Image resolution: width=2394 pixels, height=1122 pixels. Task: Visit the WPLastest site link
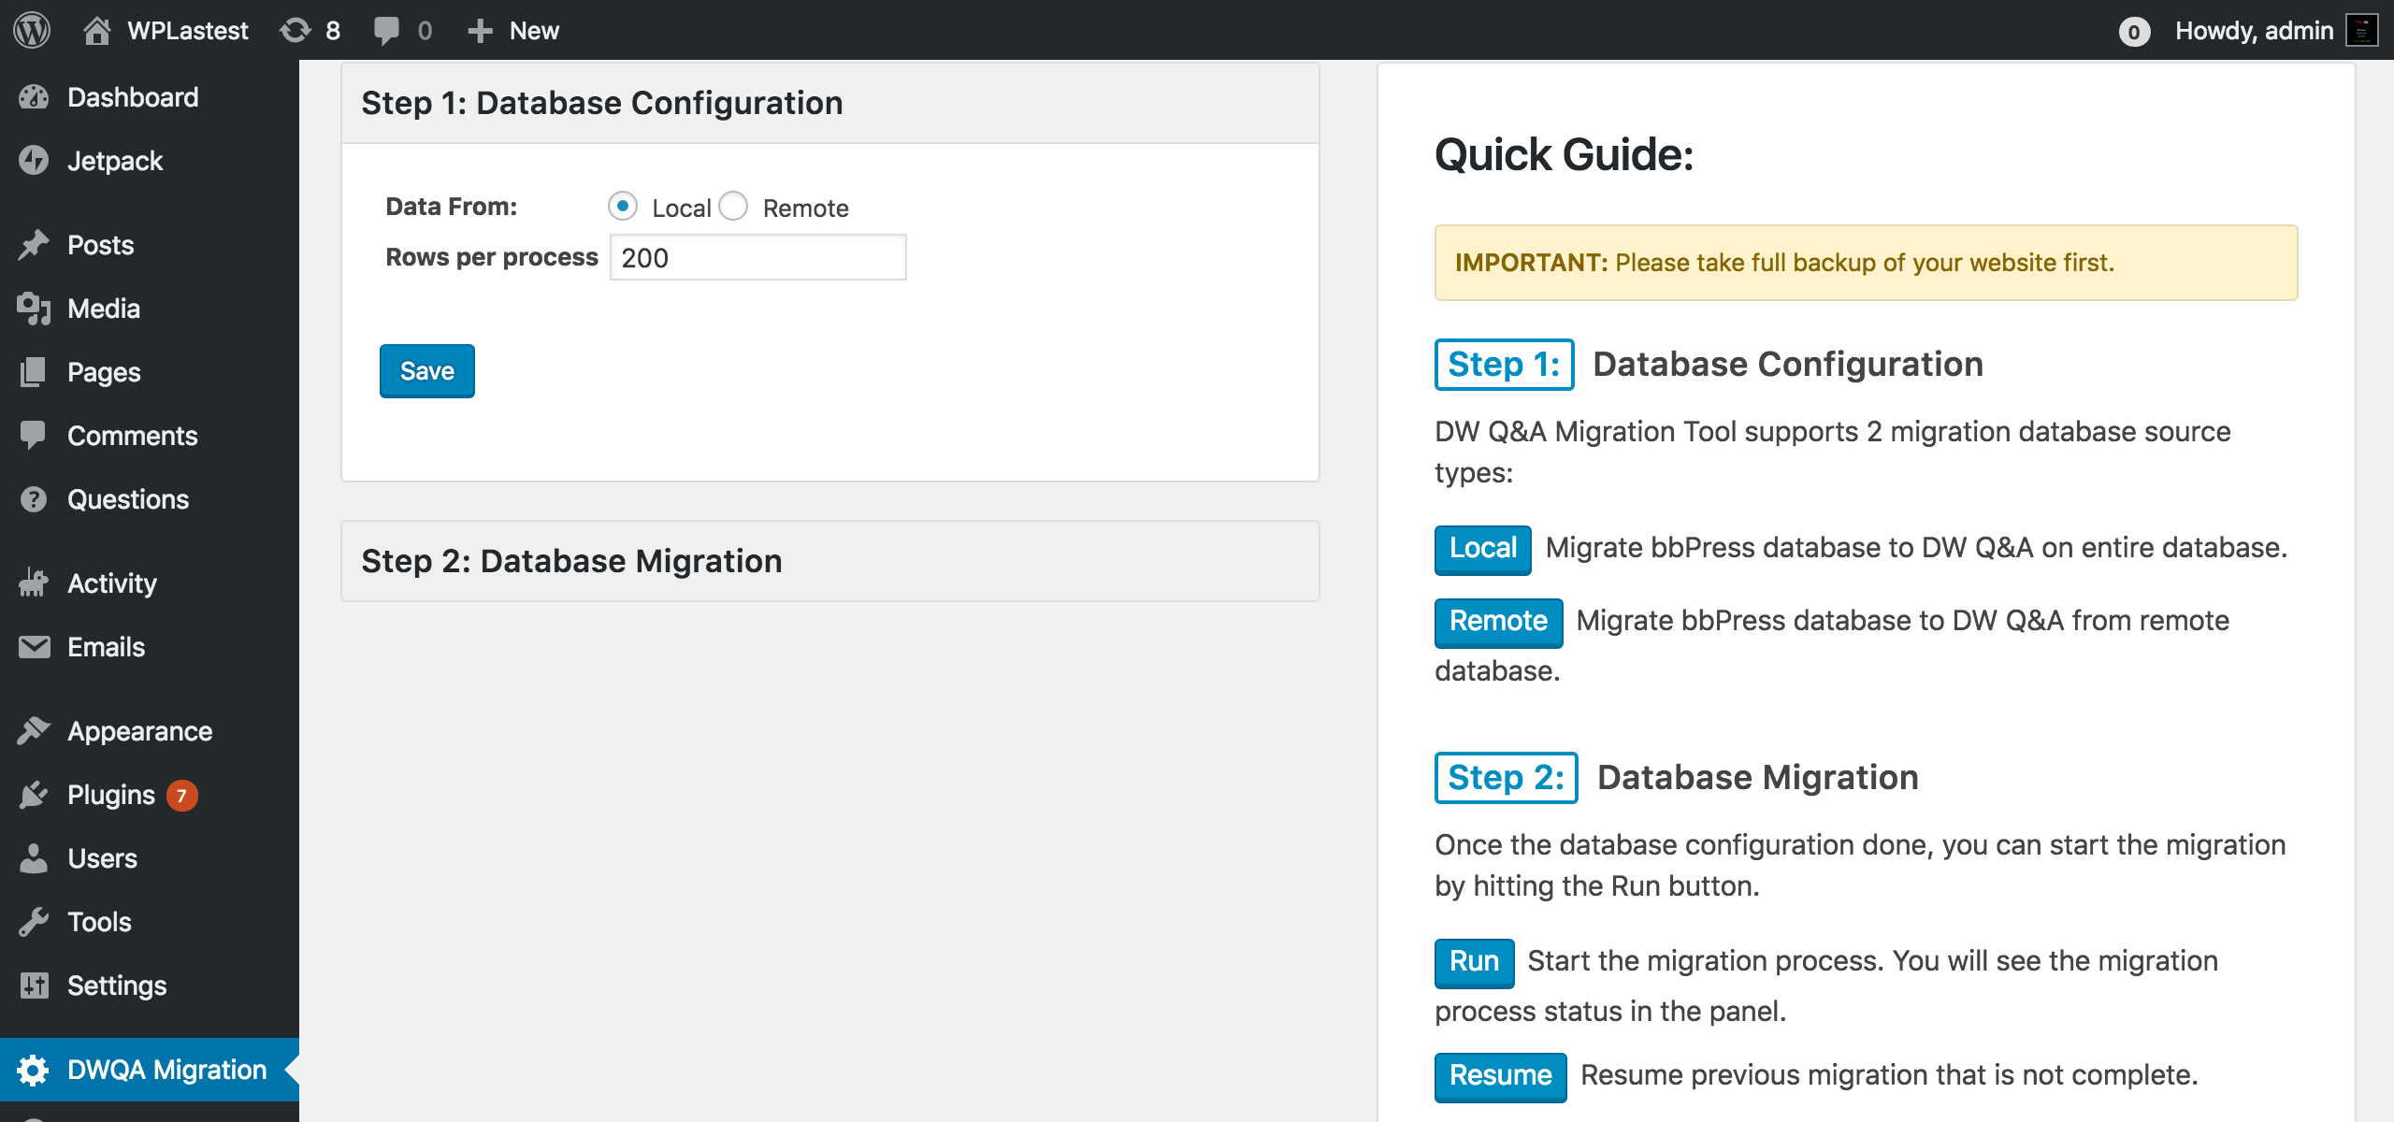coord(188,31)
